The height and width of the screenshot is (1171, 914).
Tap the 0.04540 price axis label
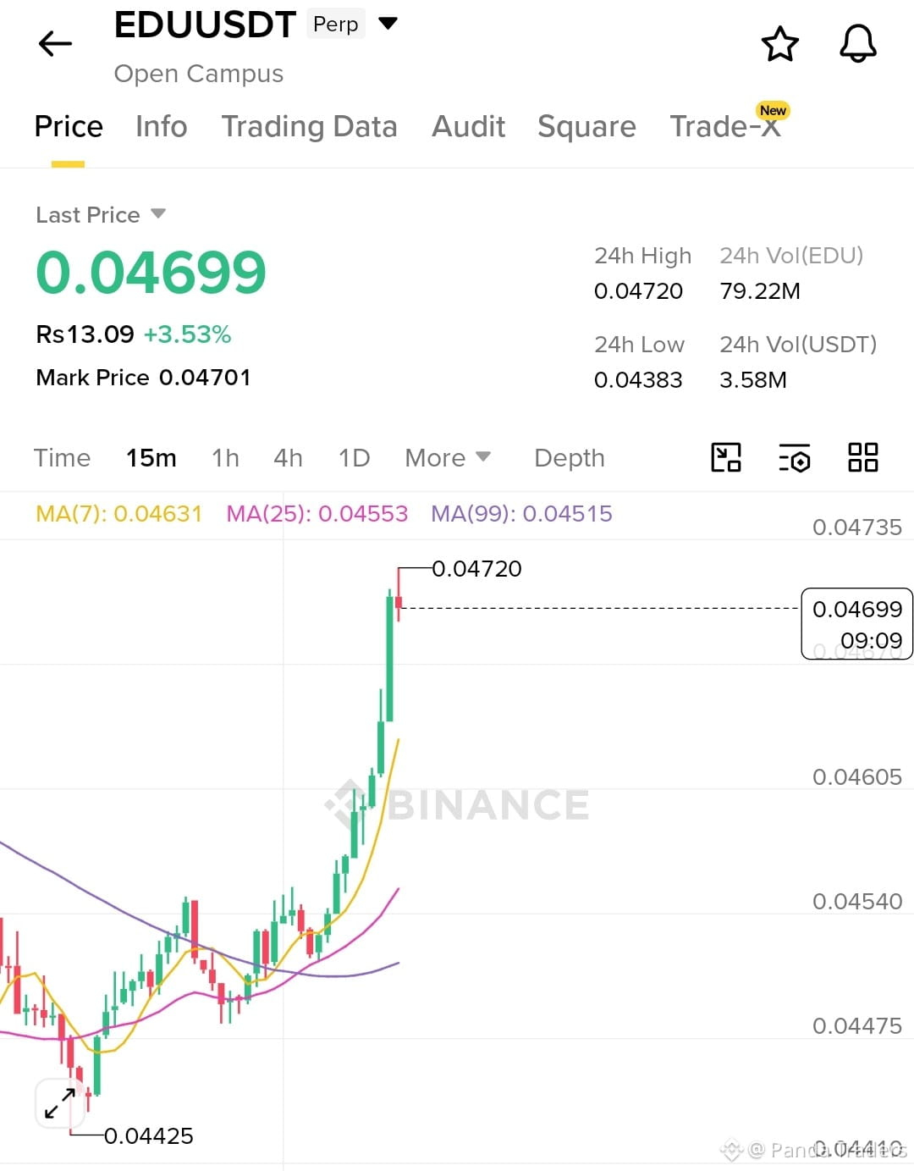[x=857, y=901]
